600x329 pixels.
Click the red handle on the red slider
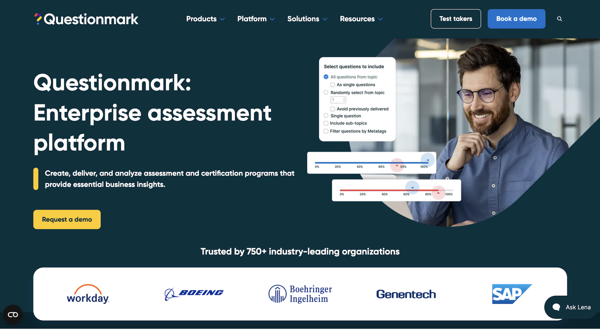click(438, 193)
